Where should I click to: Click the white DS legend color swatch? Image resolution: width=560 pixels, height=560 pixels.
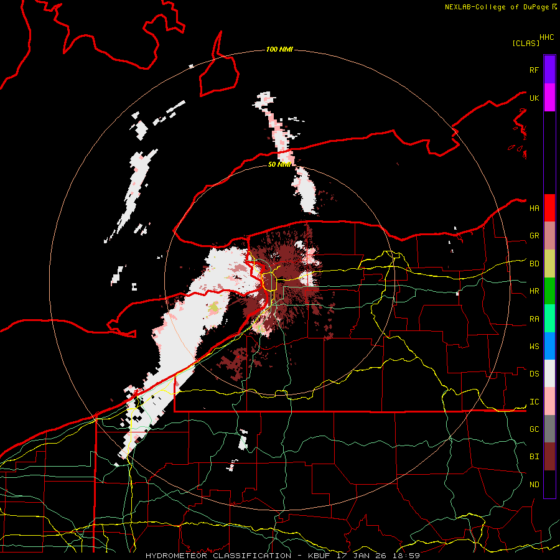coord(549,373)
